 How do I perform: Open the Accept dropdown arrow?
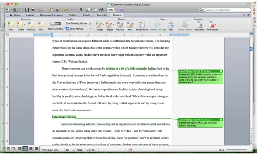coord(103,25)
